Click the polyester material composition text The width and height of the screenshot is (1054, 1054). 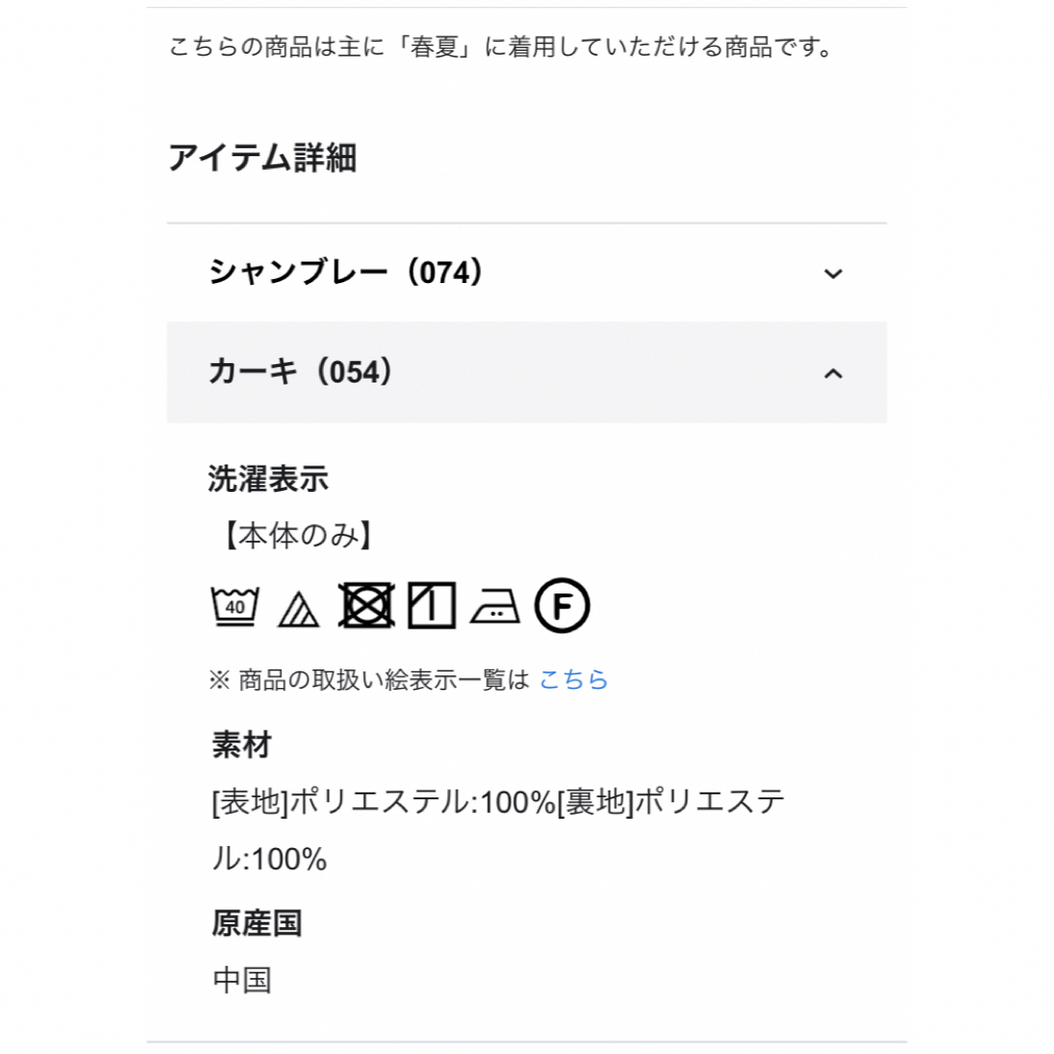click(498, 831)
